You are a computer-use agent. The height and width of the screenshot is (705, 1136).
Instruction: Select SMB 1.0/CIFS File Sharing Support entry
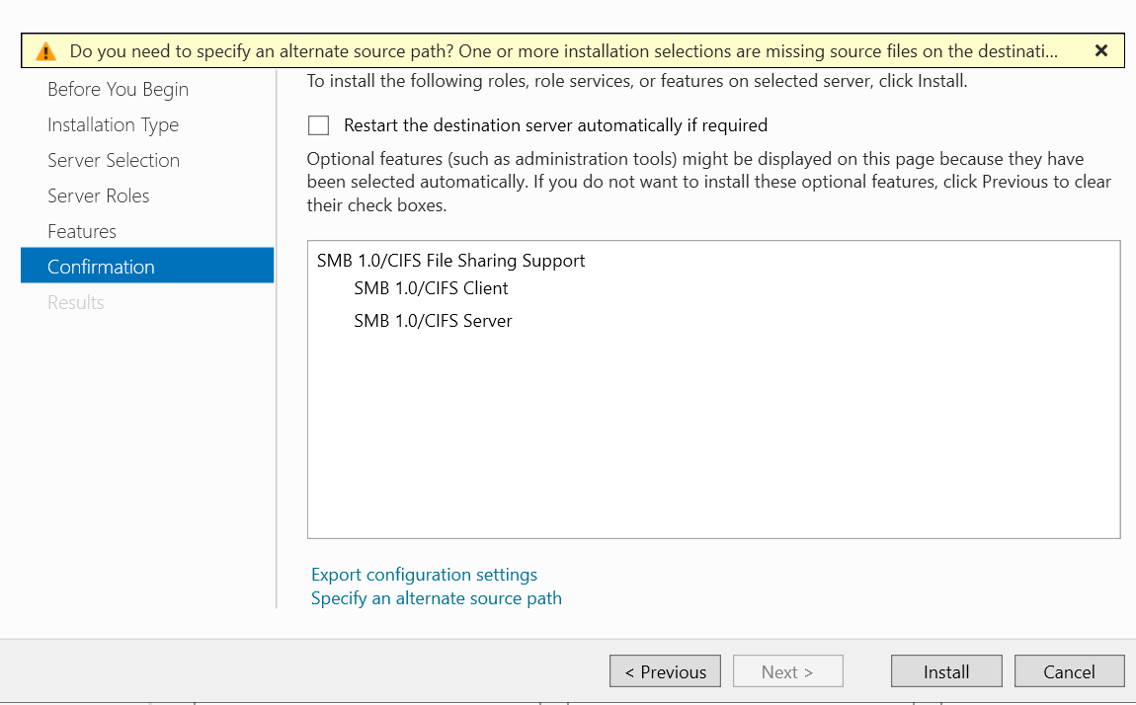pyautogui.click(x=451, y=261)
